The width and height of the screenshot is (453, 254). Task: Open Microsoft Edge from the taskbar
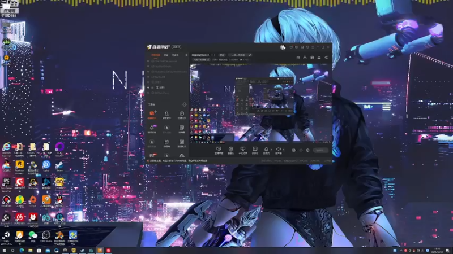pos(22,251)
